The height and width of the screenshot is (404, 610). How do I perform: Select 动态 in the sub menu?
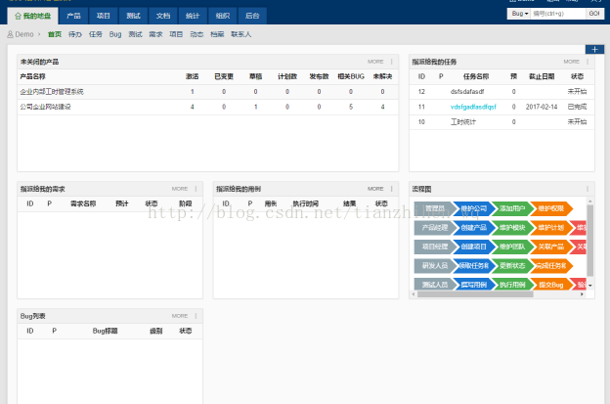tap(196, 34)
